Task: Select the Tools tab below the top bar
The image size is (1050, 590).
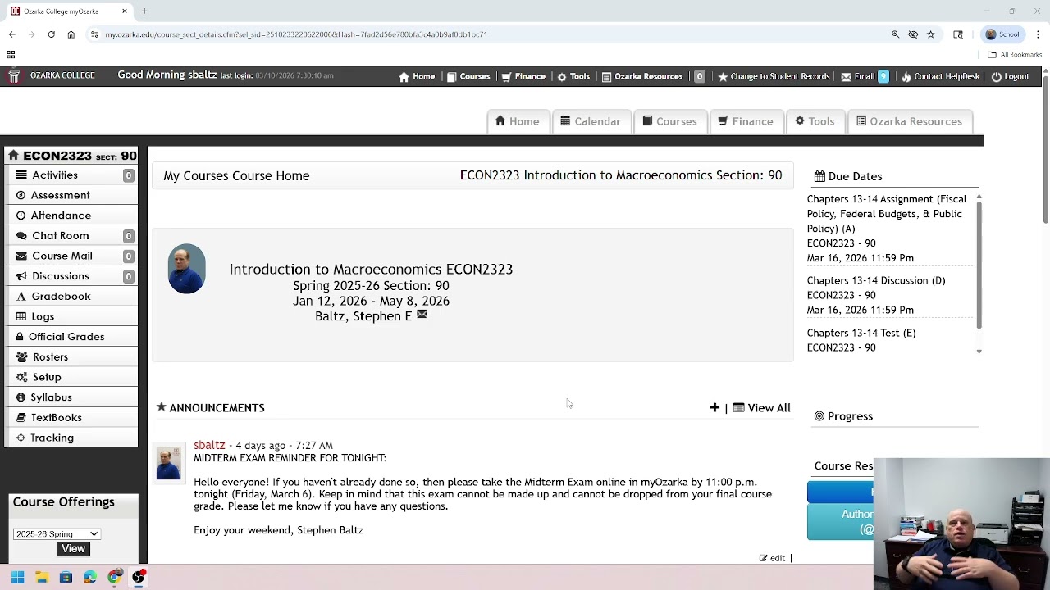Action: [x=815, y=121]
